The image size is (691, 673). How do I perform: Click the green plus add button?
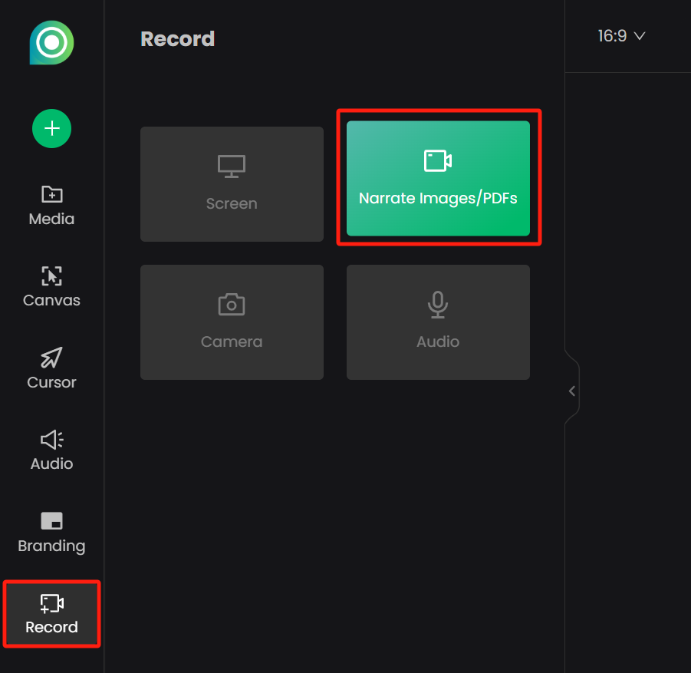[51, 128]
